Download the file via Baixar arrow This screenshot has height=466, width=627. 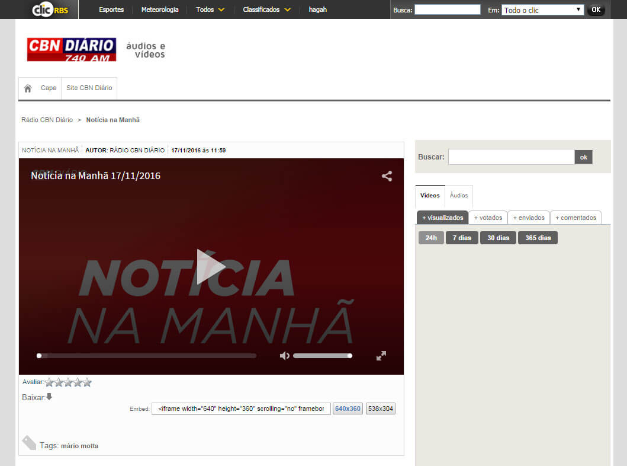tap(49, 397)
